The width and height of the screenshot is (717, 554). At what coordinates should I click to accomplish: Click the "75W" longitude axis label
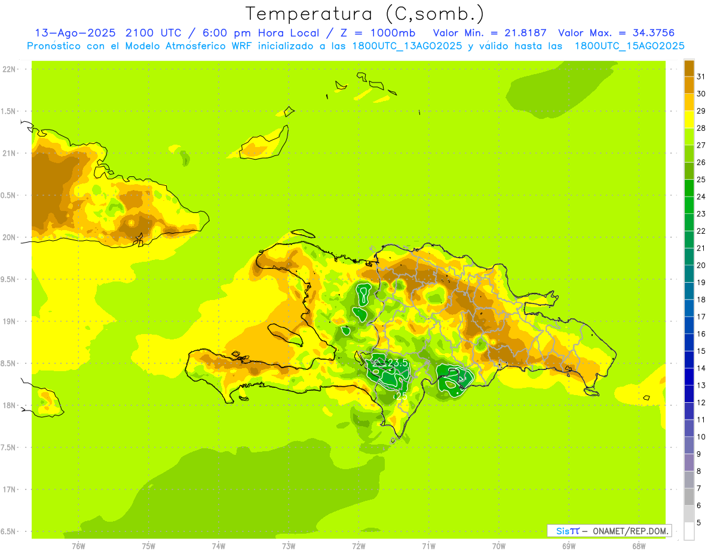(x=149, y=546)
